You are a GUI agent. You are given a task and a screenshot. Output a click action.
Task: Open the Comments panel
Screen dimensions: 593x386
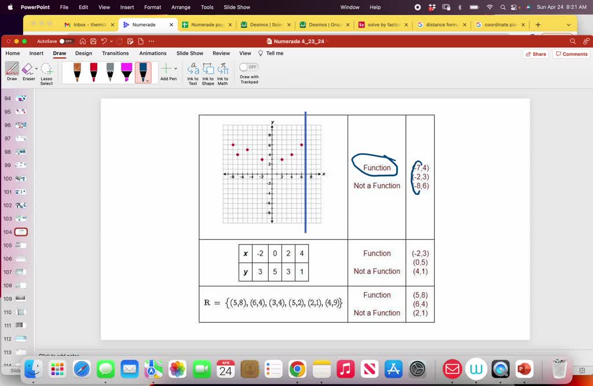click(x=571, y=54)
